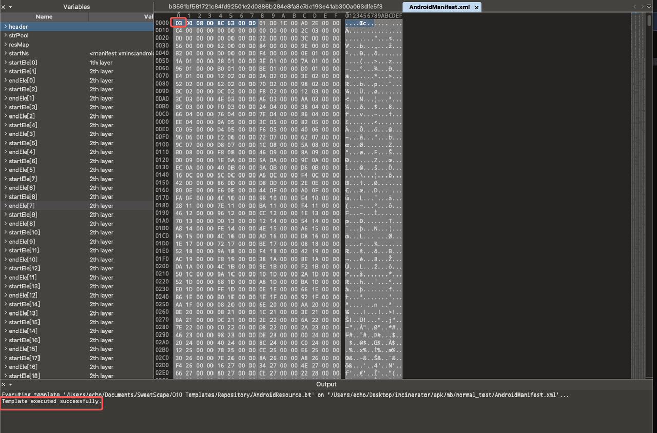Viewport: 657px width, 433px height.
Task: Select the endEle[14] row
Action: click(77, 331)
